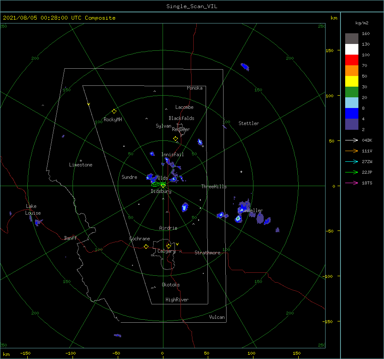Click the kg/m2 units label

coord(362,23)
